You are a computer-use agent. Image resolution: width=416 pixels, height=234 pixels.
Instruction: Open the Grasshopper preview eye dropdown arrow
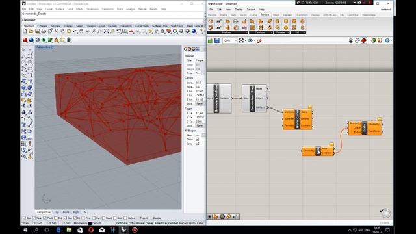pos(254,40)
